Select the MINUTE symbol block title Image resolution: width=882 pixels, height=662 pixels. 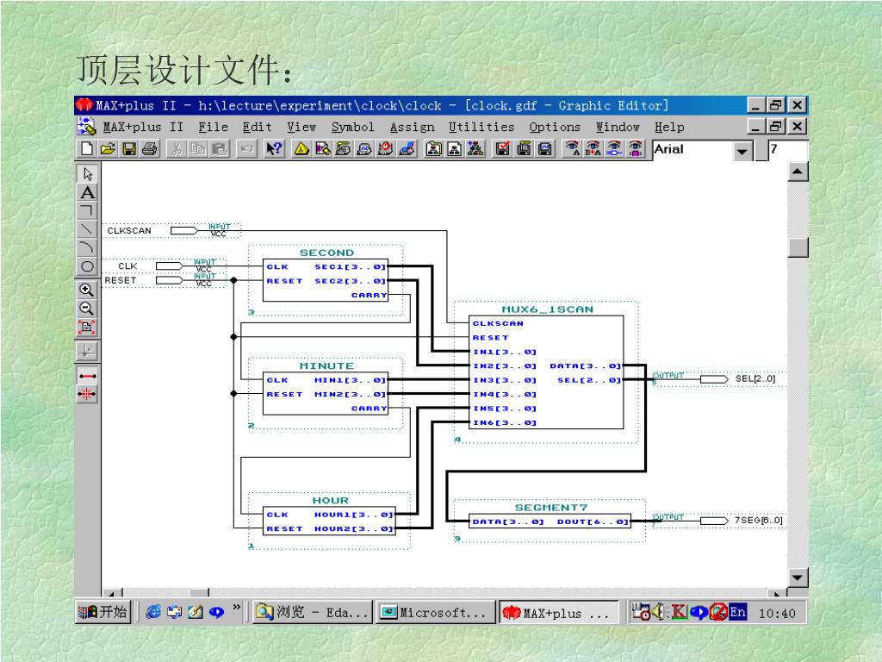[326, 365]
